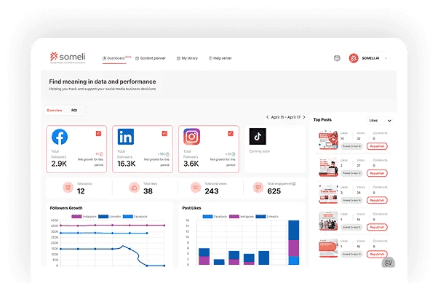This screenshot has width=438, height=283.
Task: Open thumbnail of post with 37 views
Action: (329, 167)
